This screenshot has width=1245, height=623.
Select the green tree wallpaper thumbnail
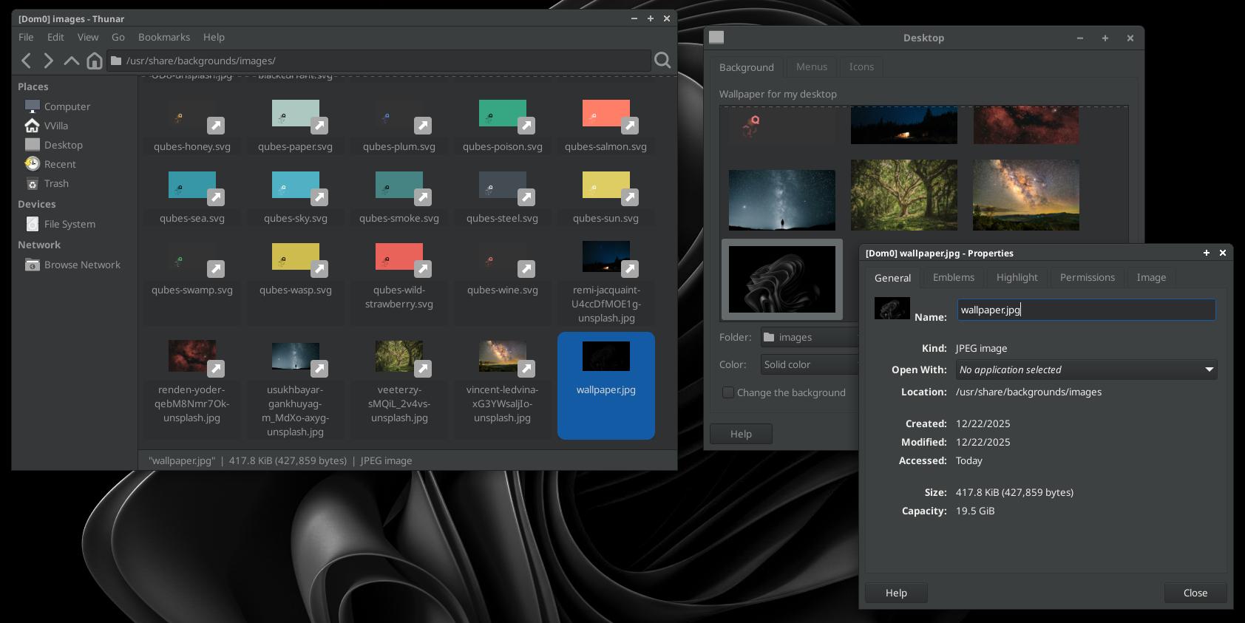point(903,195)
